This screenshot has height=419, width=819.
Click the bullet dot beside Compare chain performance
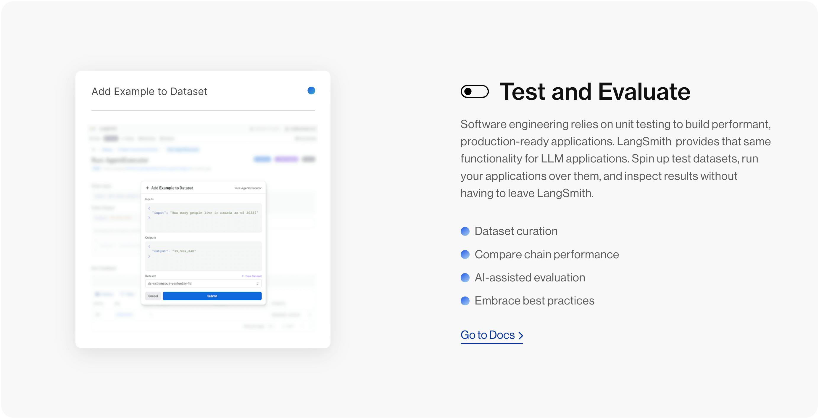465,254
